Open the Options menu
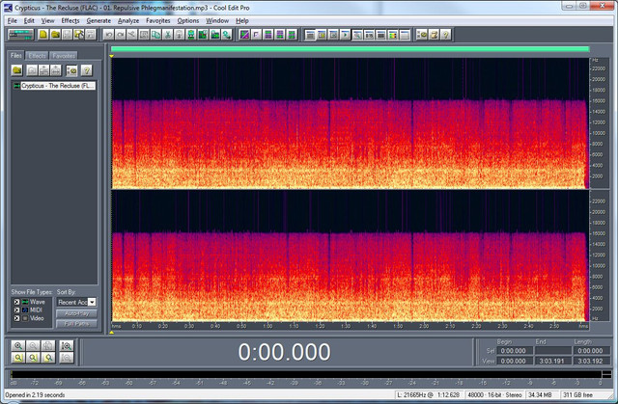The image size is (618, 404). (187, 20)
